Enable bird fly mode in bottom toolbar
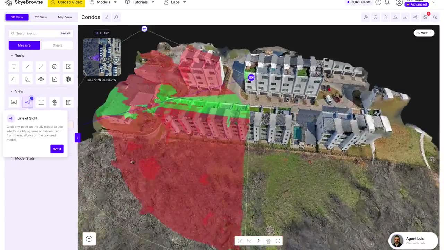The height and width of the screenshot is (250, 444). point(249,241)
